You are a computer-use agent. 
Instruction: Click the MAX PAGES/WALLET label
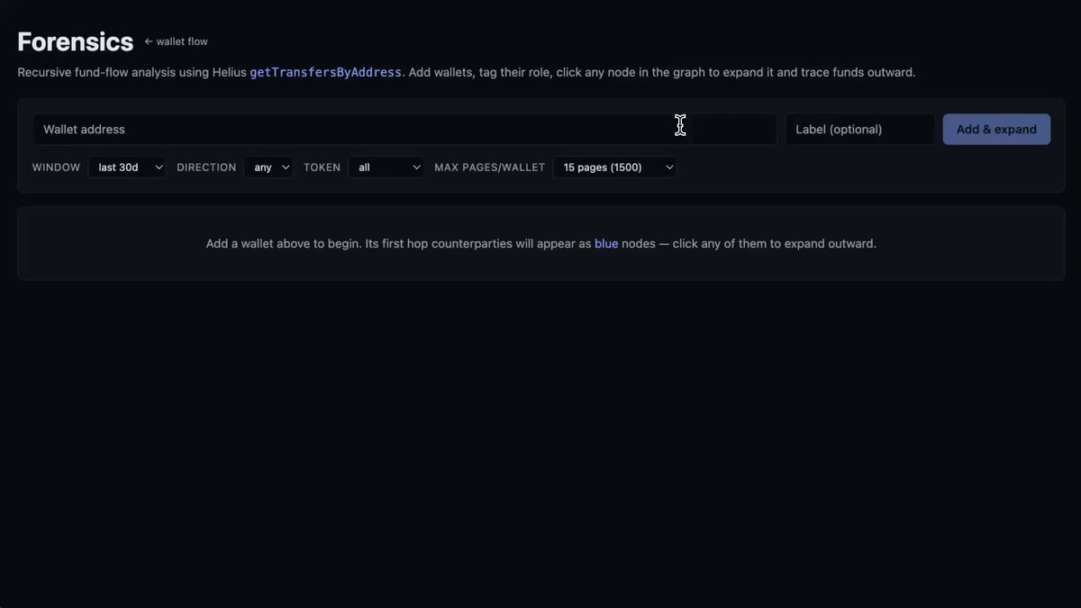click(490, 168)
